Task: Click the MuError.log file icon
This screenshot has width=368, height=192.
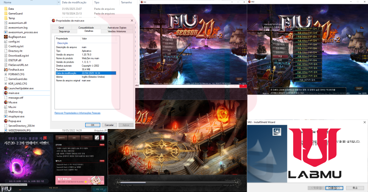Action: 6,112
